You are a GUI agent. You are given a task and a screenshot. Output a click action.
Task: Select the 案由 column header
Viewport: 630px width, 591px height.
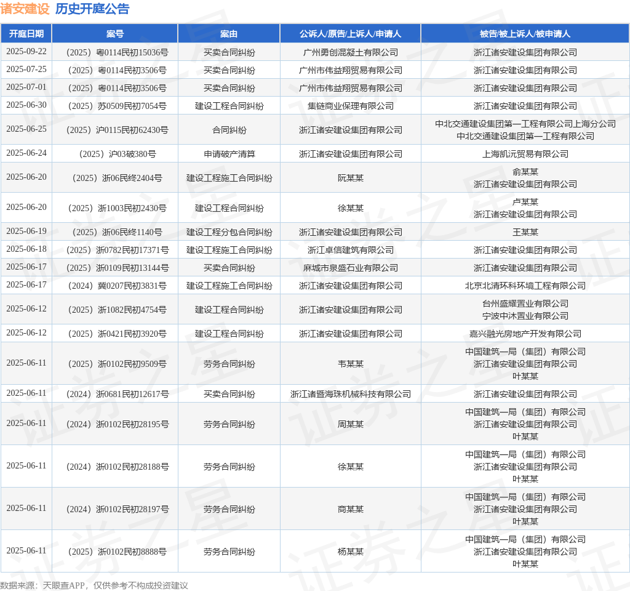click(x=229, y=34)
